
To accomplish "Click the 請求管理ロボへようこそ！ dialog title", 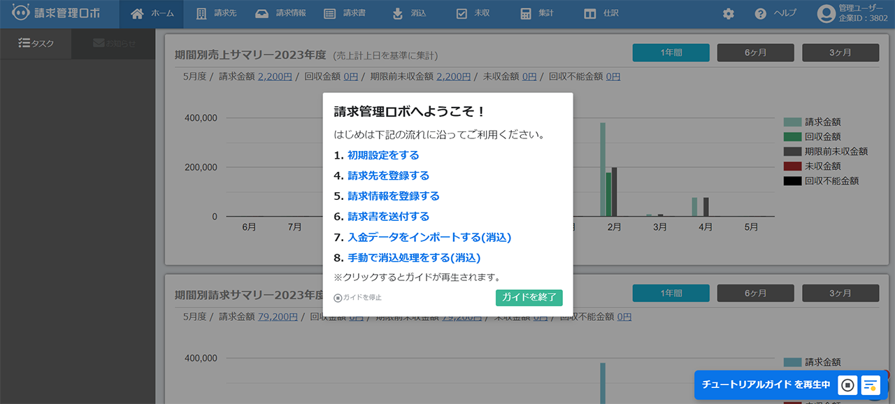I will [x=410, y=112].
